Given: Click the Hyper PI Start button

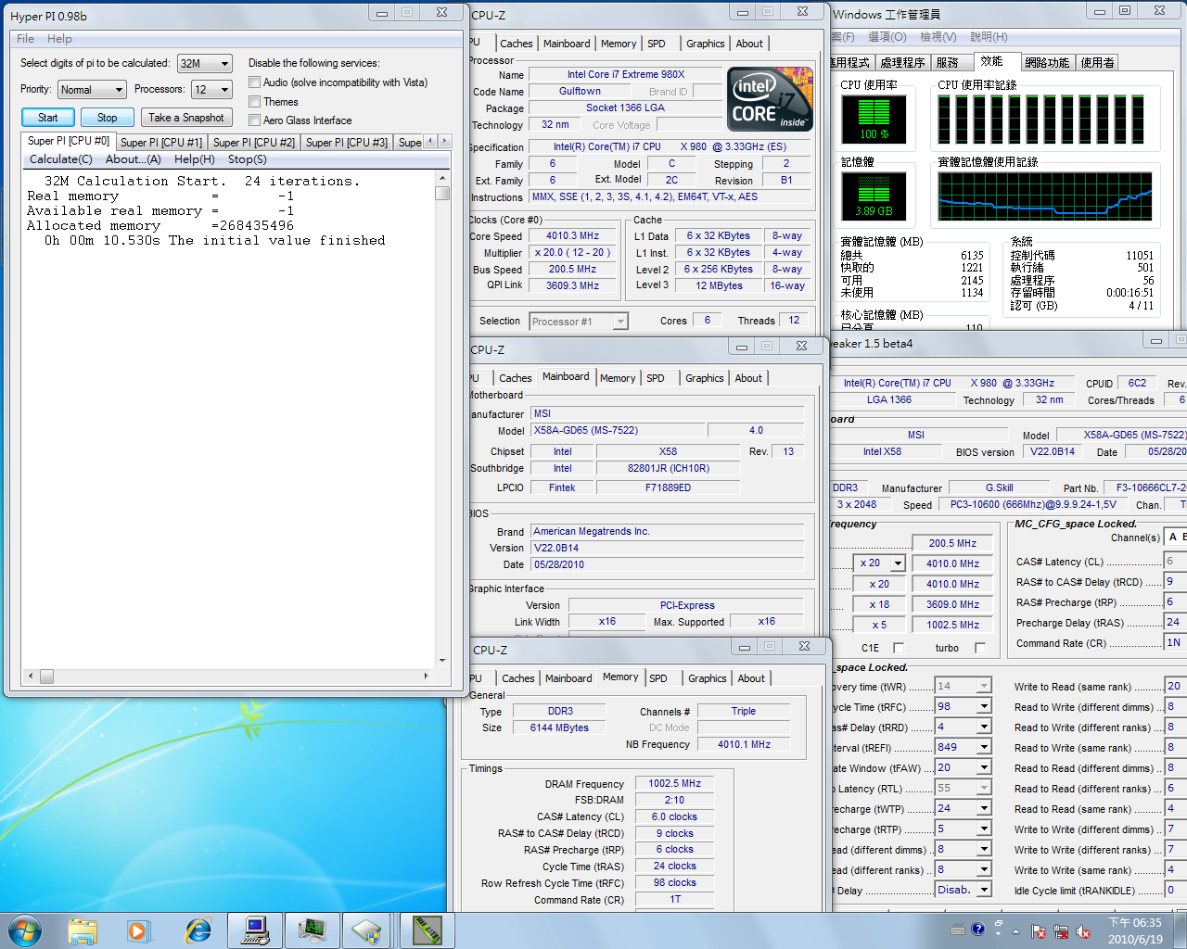Looking at the screenshot, I should pyautogui.click(x=48, y=118).
